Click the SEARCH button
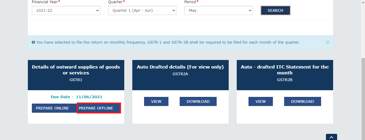 coord(275,10)
